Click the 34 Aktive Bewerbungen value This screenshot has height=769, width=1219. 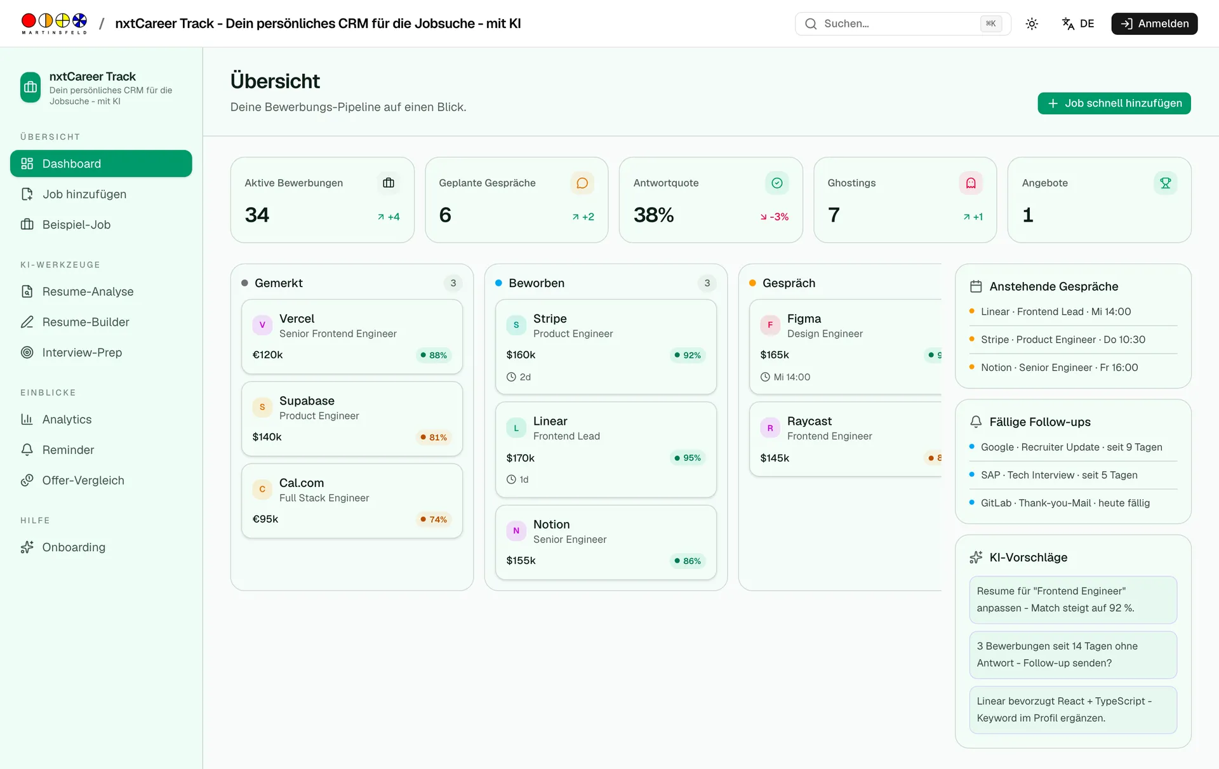[x=257, y=215]
